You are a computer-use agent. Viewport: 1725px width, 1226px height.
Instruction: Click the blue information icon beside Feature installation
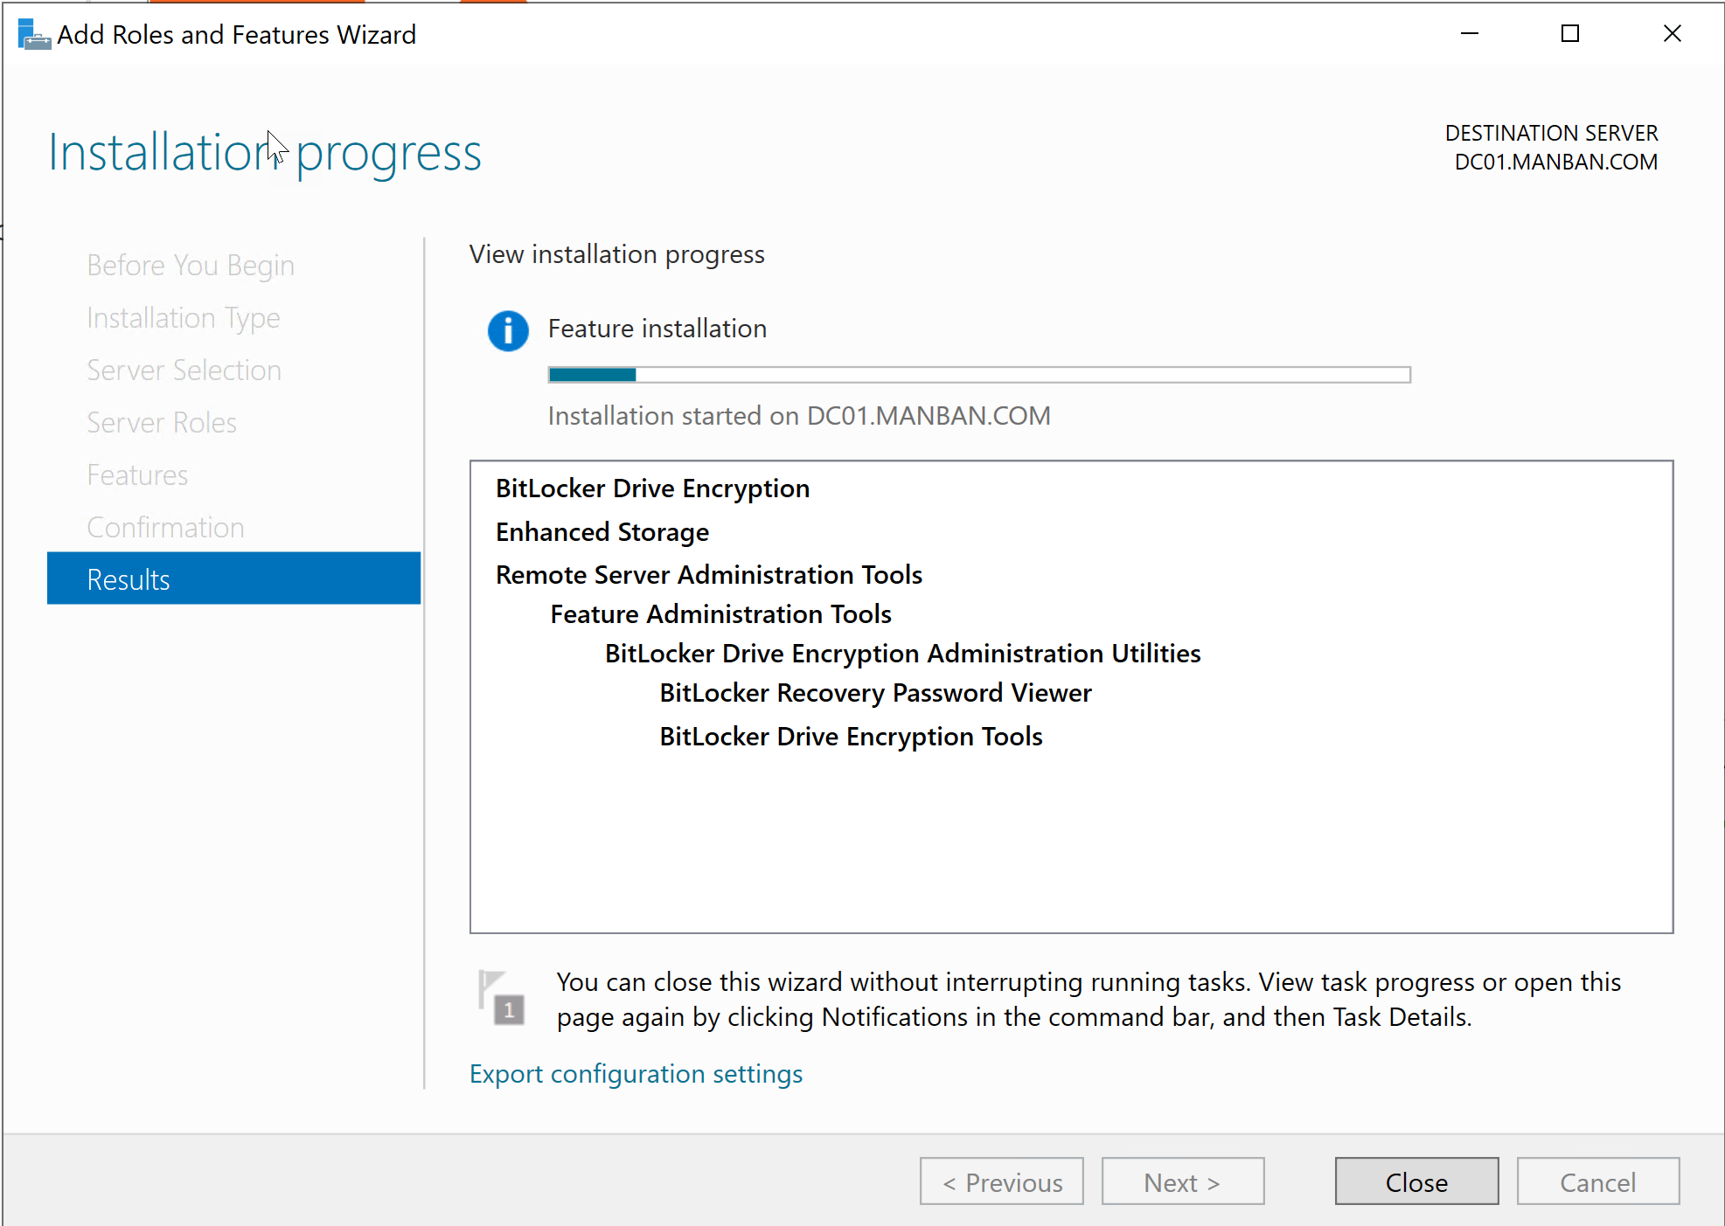click(508, 331)
